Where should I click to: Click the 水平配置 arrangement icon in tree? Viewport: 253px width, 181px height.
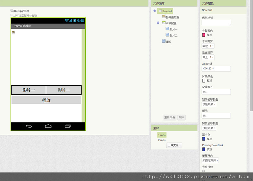pyautogui.click(x=164, y=22)
